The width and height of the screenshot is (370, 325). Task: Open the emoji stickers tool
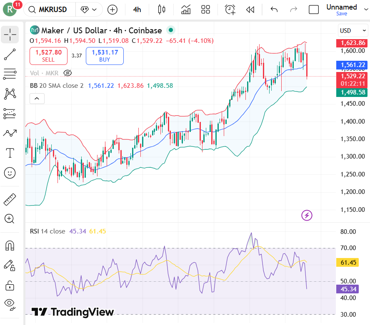[x=10, y=173]
